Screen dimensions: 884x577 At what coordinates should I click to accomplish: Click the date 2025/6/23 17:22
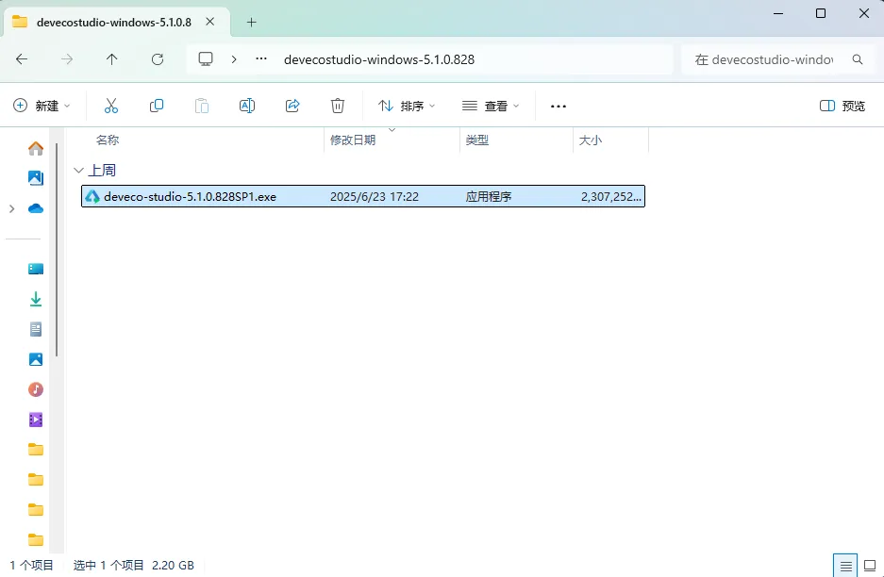point(375,197)
